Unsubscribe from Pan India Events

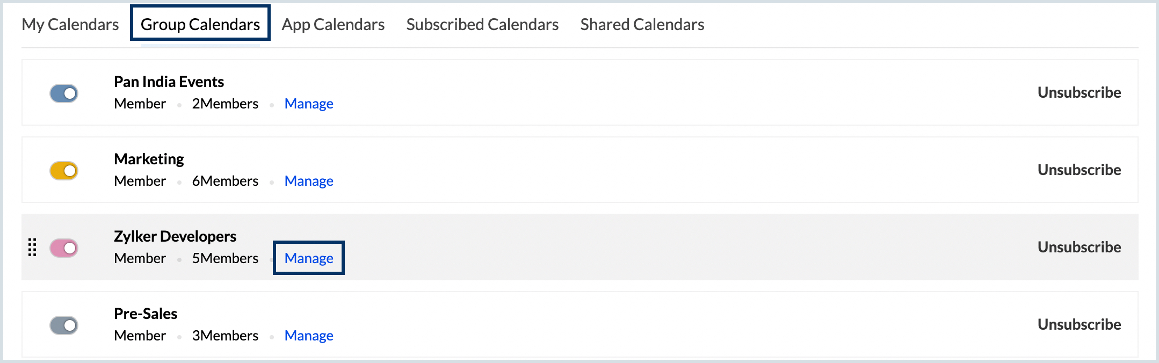(1079, 92)
